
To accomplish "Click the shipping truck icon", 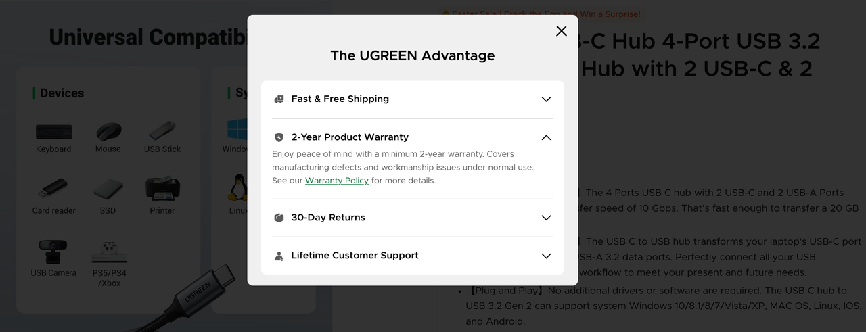I will tap(279, 99).
